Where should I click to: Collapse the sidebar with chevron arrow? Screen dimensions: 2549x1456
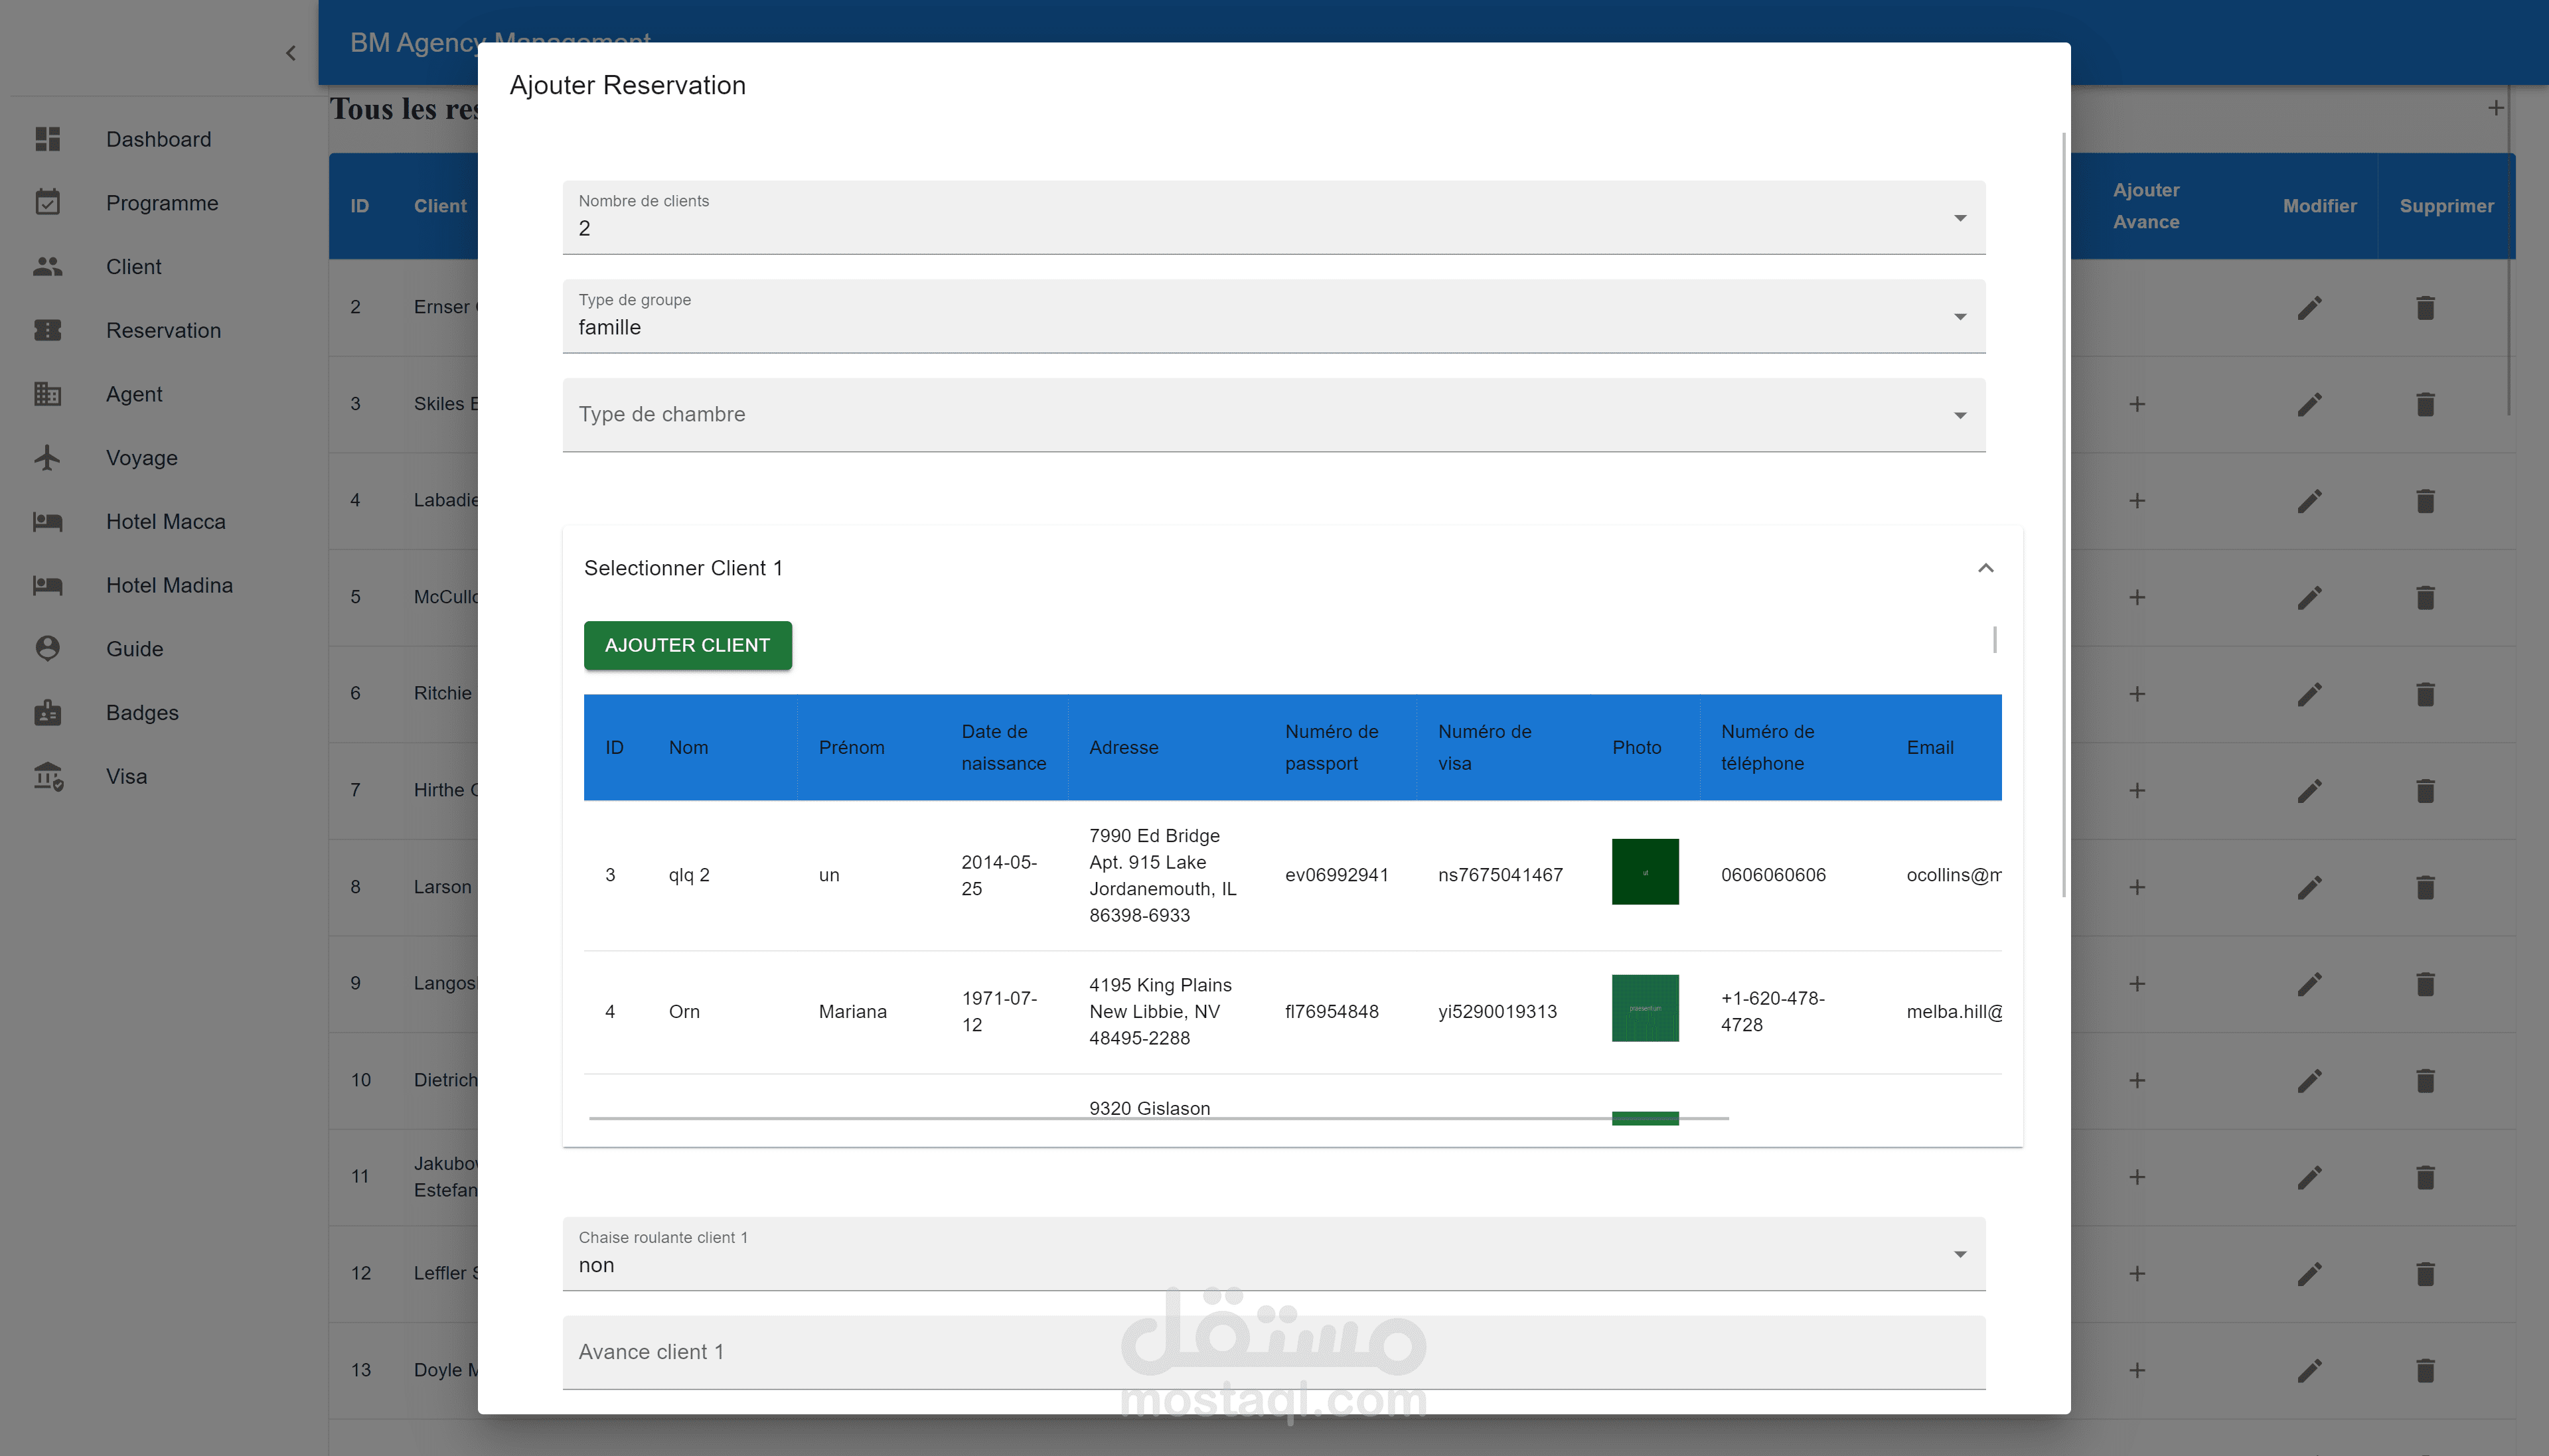point(291,53)
